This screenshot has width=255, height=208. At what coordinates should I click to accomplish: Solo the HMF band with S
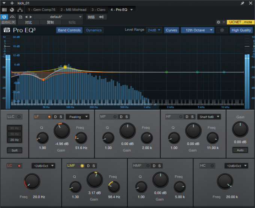[x=159, y=166]
